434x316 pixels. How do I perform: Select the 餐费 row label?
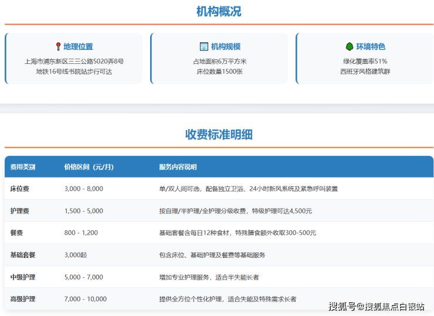[17, 233]
